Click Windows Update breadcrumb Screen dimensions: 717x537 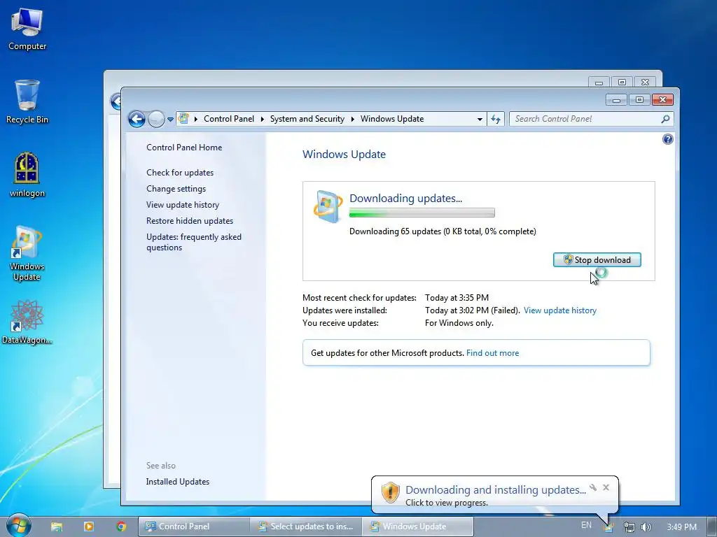click(392, 119)
